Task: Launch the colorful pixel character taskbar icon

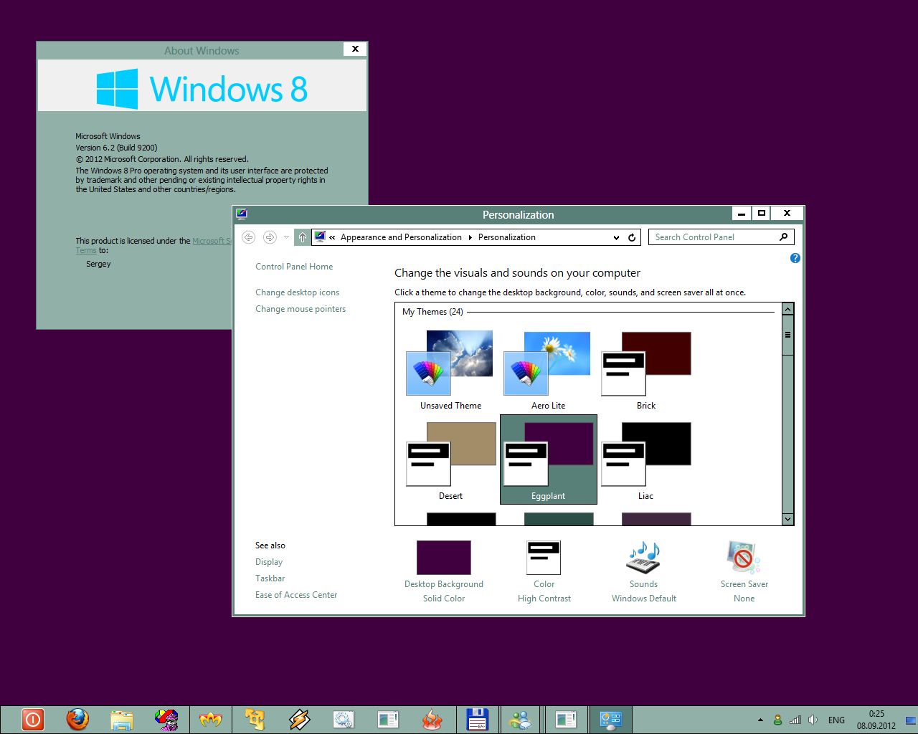Action: point(166,719)
